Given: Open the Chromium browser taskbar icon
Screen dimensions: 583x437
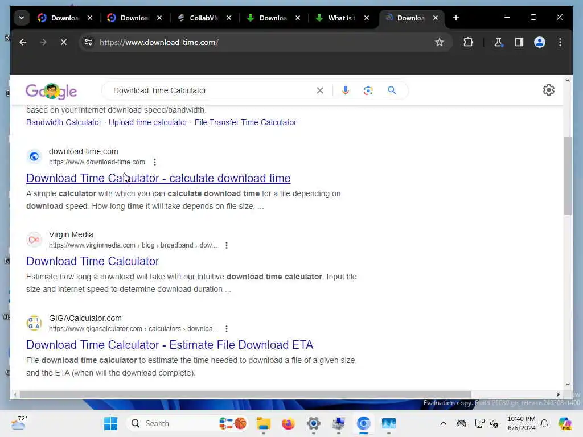Looking at the screenshot, I should (x=363, y=423).
